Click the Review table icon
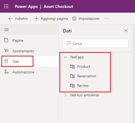The height and width of the screenshot is (123, 135). click(72, 86)
